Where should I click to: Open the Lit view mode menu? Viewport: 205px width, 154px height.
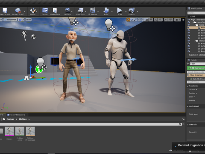point(21,20)
